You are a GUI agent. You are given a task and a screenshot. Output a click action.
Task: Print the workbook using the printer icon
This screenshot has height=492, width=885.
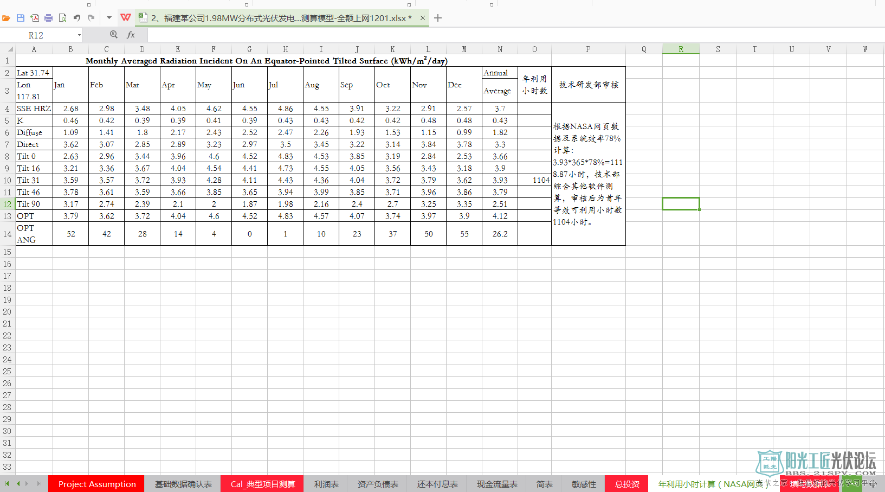(x=49, y=18)
